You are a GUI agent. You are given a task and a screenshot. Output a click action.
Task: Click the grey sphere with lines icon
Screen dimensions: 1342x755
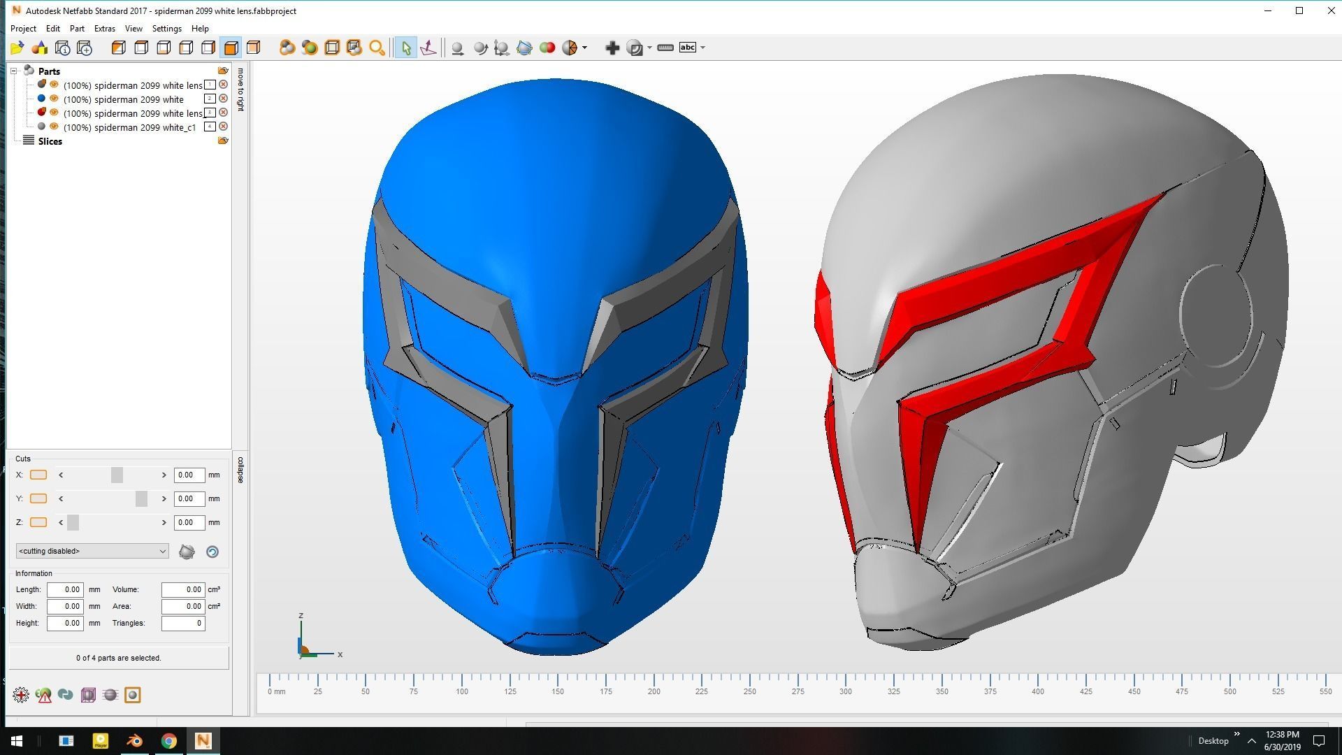pos(110,695)
